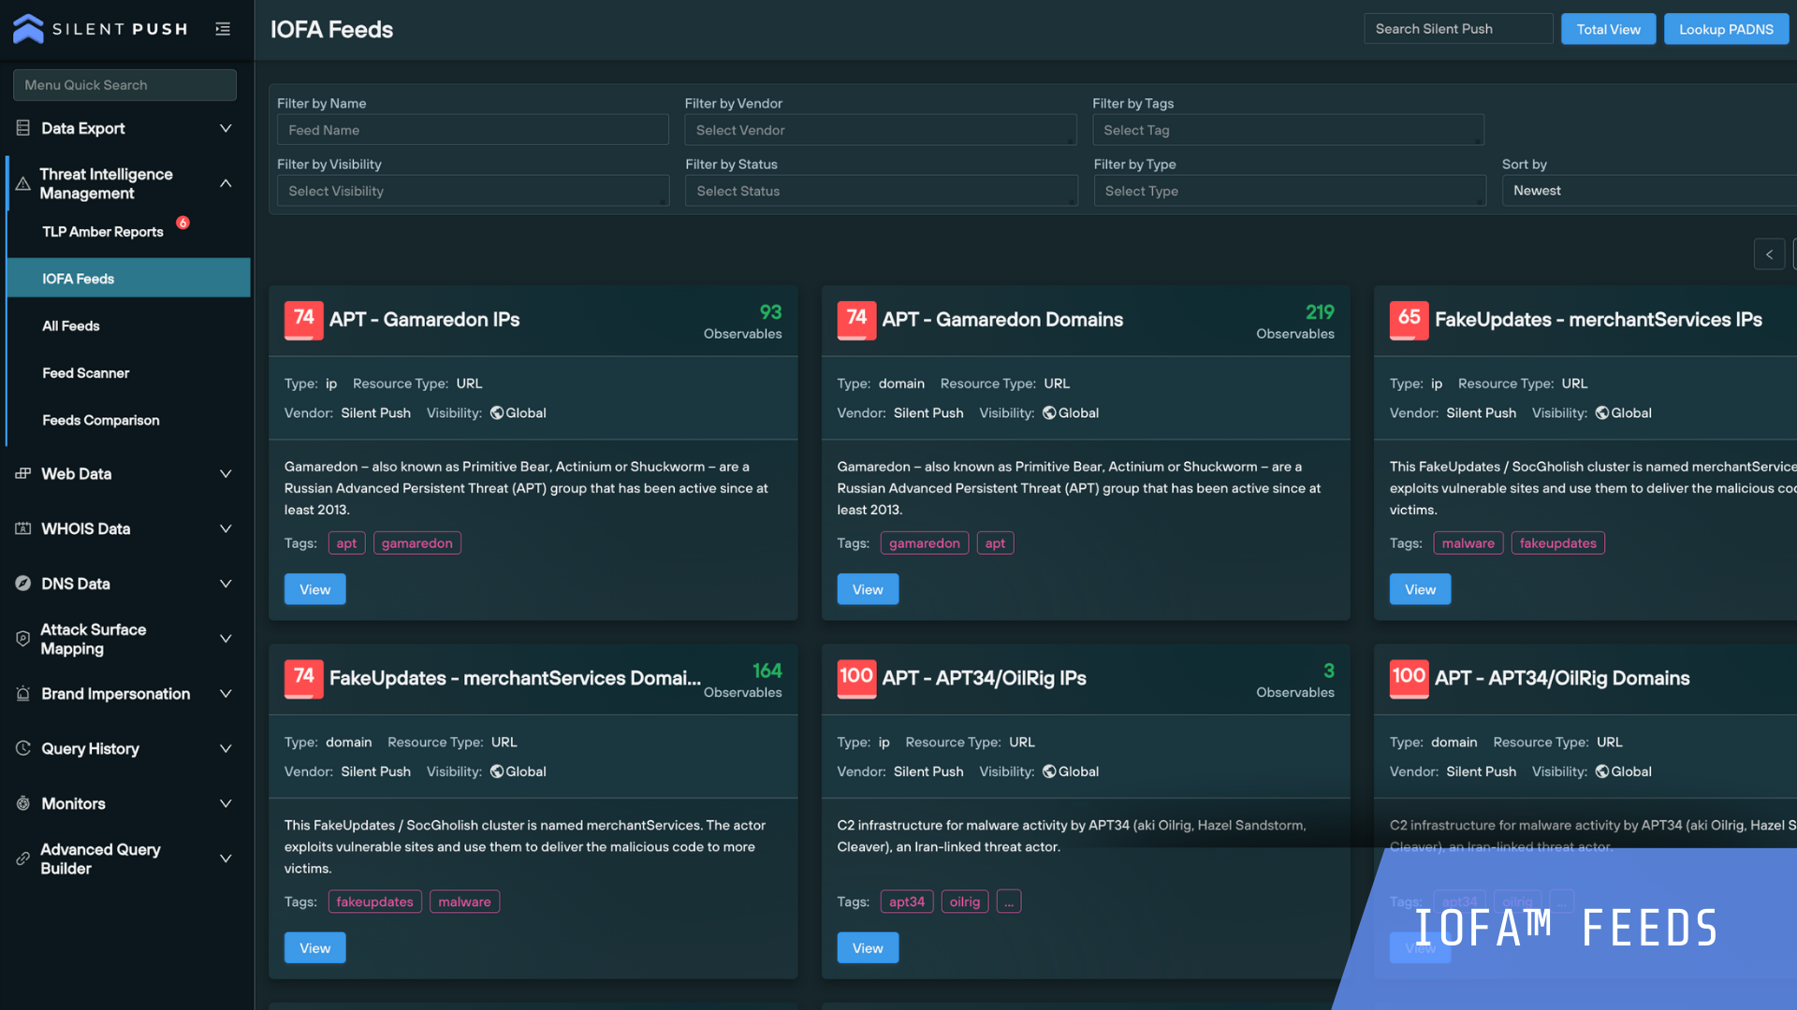Click the Attack Surface Mapping shield icon
This screenshot has width=1797, height=1010.
coord(23,639)
